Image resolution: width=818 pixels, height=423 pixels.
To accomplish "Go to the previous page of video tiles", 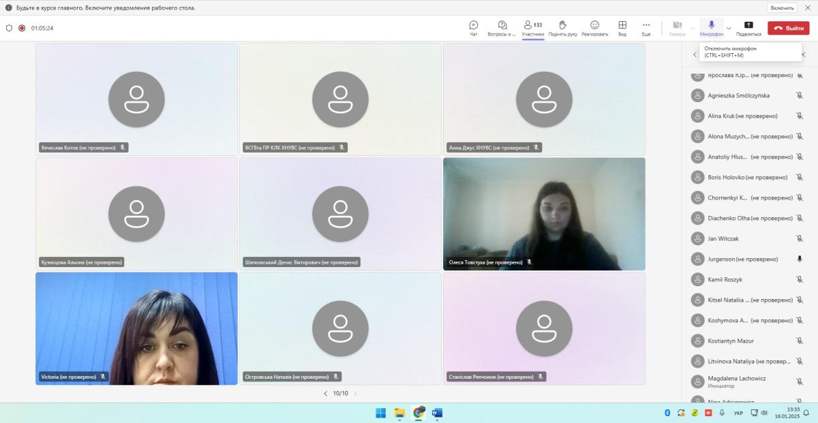I will pos(325,394).
